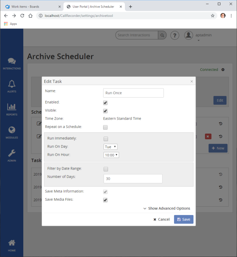
Task: Enable Repeat on a Schedule
Action: point(105,127)
